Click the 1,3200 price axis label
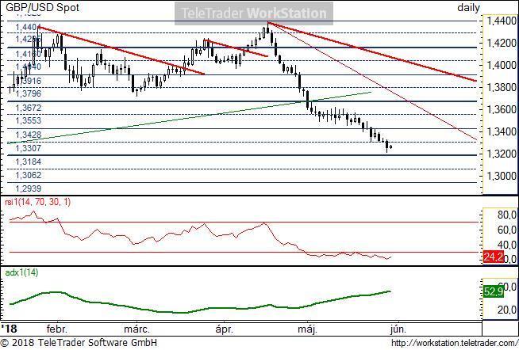This screenshot has width=519, height=350. point(501,154)
